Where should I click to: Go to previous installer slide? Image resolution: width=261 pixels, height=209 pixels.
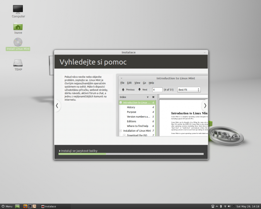pyautogui.click(x=57, y=106)
